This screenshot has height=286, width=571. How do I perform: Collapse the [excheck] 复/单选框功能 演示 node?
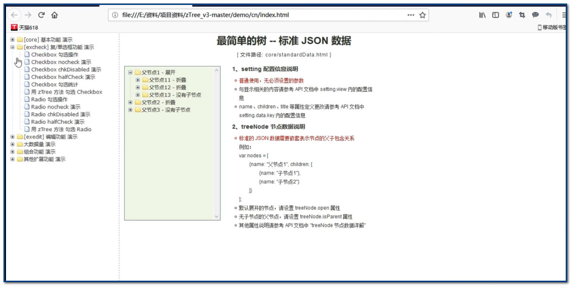pyautogui.click(x=12, y=47)
